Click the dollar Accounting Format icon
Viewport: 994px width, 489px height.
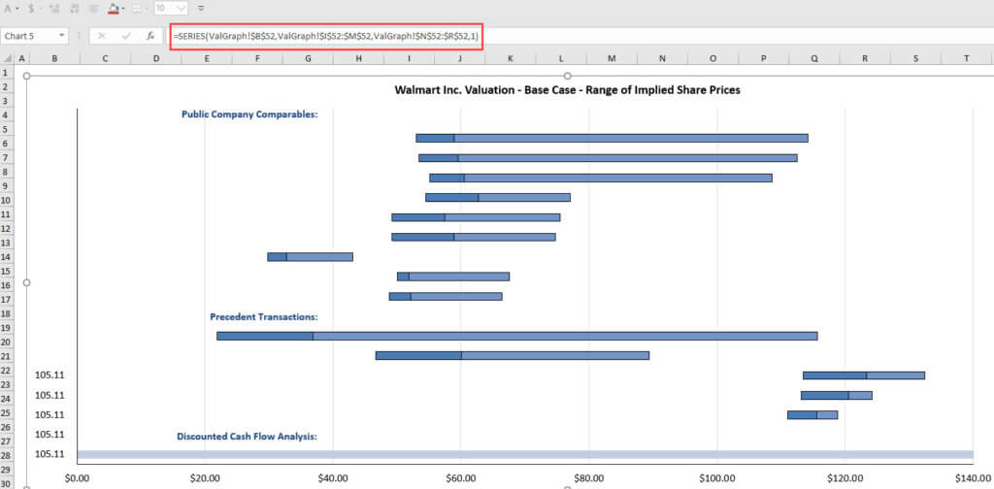click(32, 8)
